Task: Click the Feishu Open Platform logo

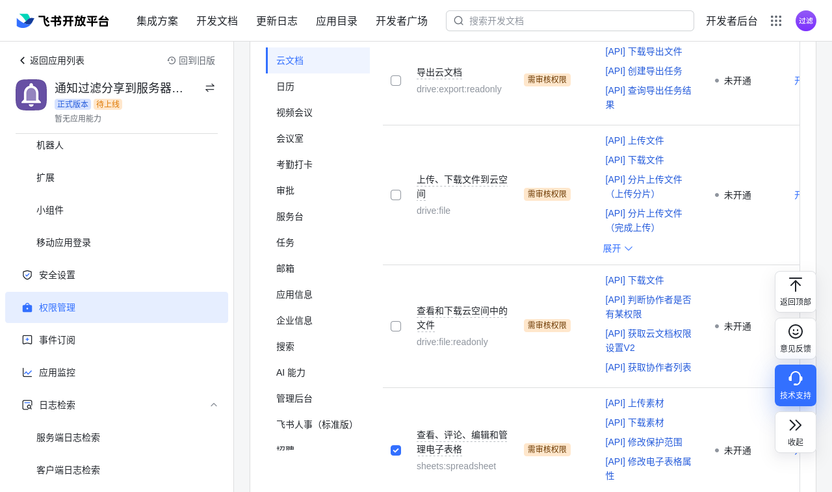Action: point(63,21)
